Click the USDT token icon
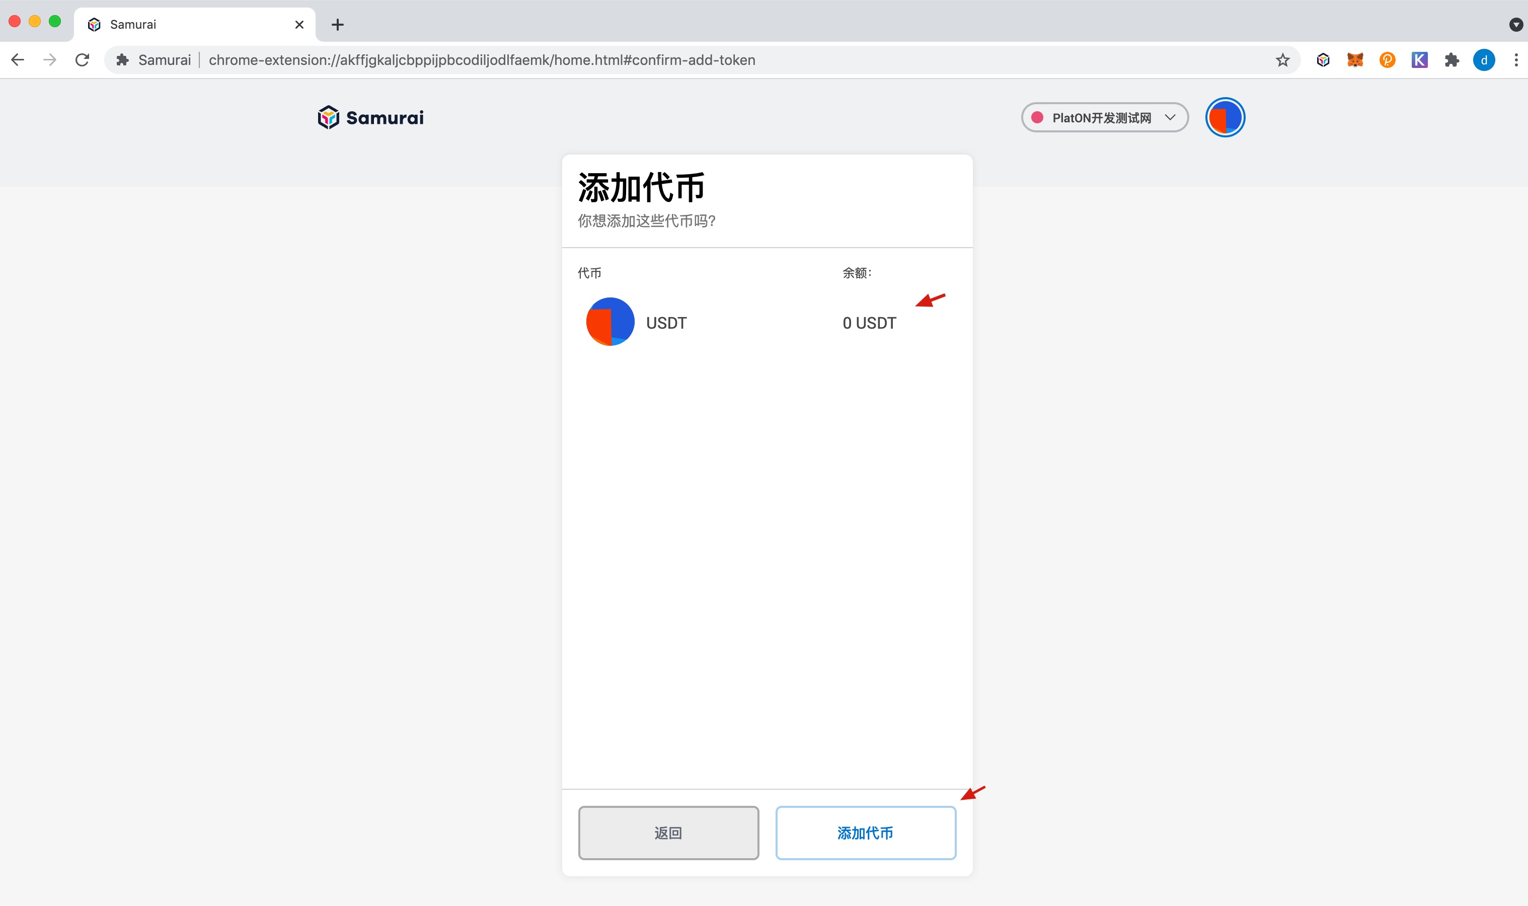This screenshot has width=1528, height=906. tap(610, 322)
